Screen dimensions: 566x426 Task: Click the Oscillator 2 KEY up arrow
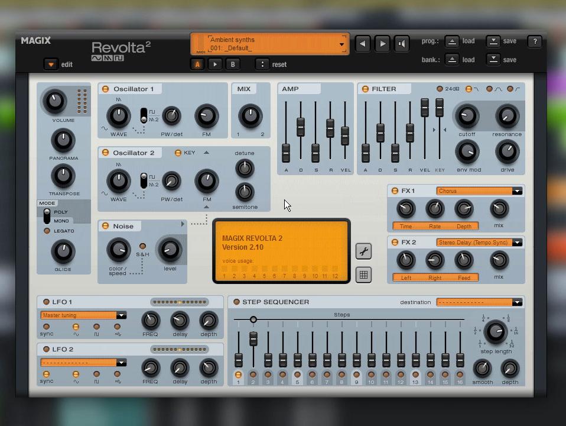tap(206, 153)
